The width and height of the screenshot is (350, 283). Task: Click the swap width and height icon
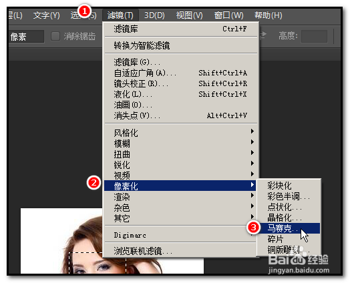(x=263, y=35)
